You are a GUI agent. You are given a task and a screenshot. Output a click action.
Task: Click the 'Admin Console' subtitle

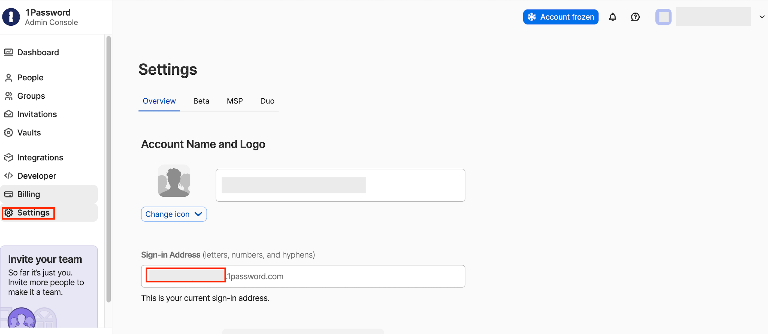(x=51, y=23)
